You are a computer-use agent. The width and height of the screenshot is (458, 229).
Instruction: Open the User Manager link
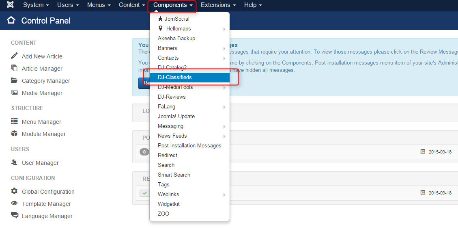tap(40, 162)
